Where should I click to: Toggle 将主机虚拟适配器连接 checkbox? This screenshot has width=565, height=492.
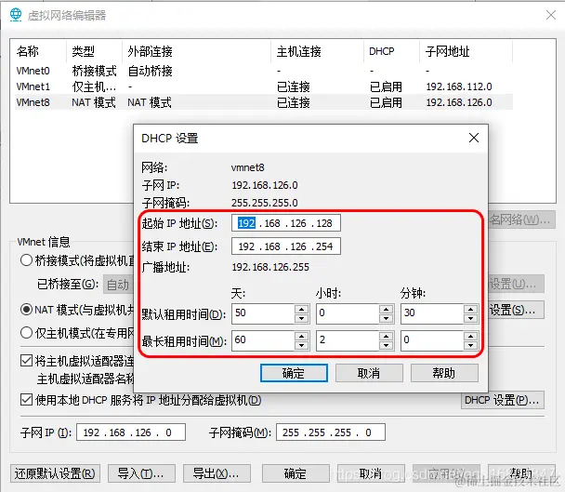pos(26,360)
